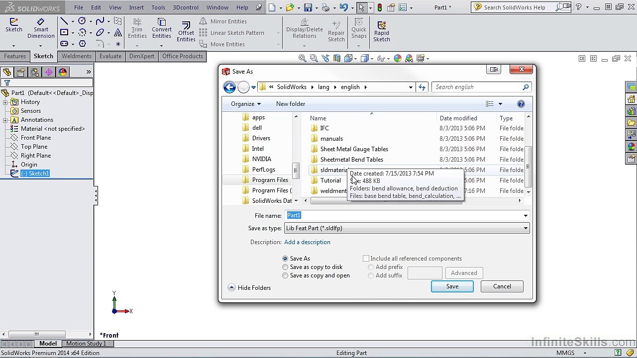Click the Add a description link
This screenshot has height=358, width=637.
307,242
